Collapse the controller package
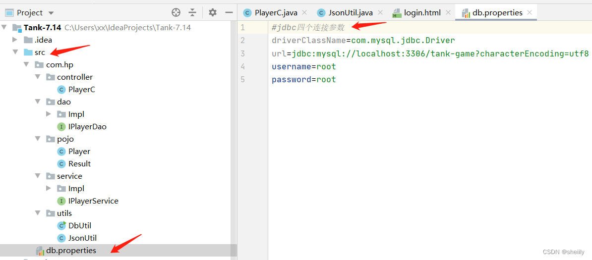Screen dimensions: 592x260 click(37, 77)
